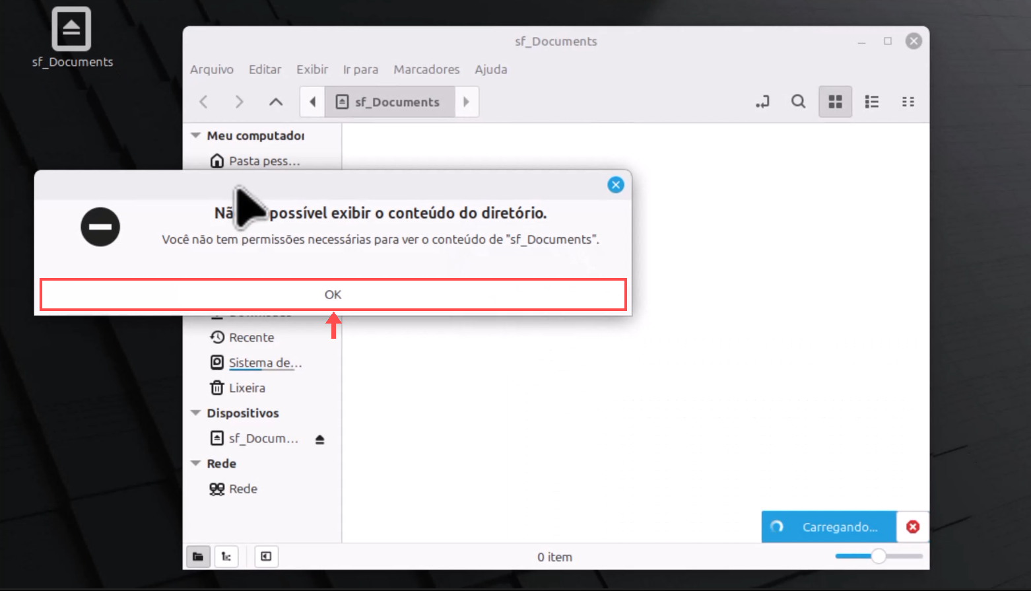Click sf_Documents desktop icon
Image resolution: width=1031 pixels, height=591 pixels.
coord(72,38)
